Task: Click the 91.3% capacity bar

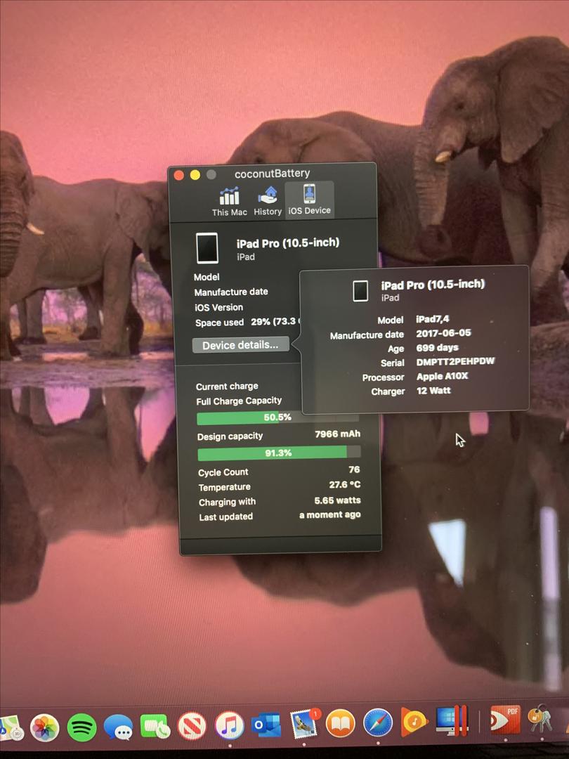Action: [x=279, y=453]
